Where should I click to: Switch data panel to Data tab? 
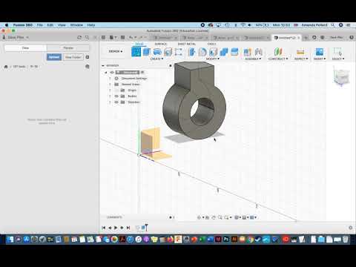click(x=25, y=48)
